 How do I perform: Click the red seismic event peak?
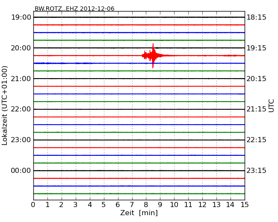(x=153, y=55)
